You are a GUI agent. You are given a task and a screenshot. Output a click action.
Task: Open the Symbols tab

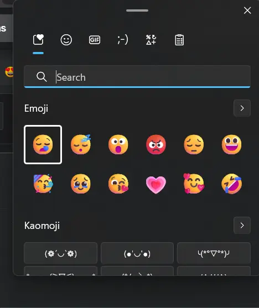point(151,40)
